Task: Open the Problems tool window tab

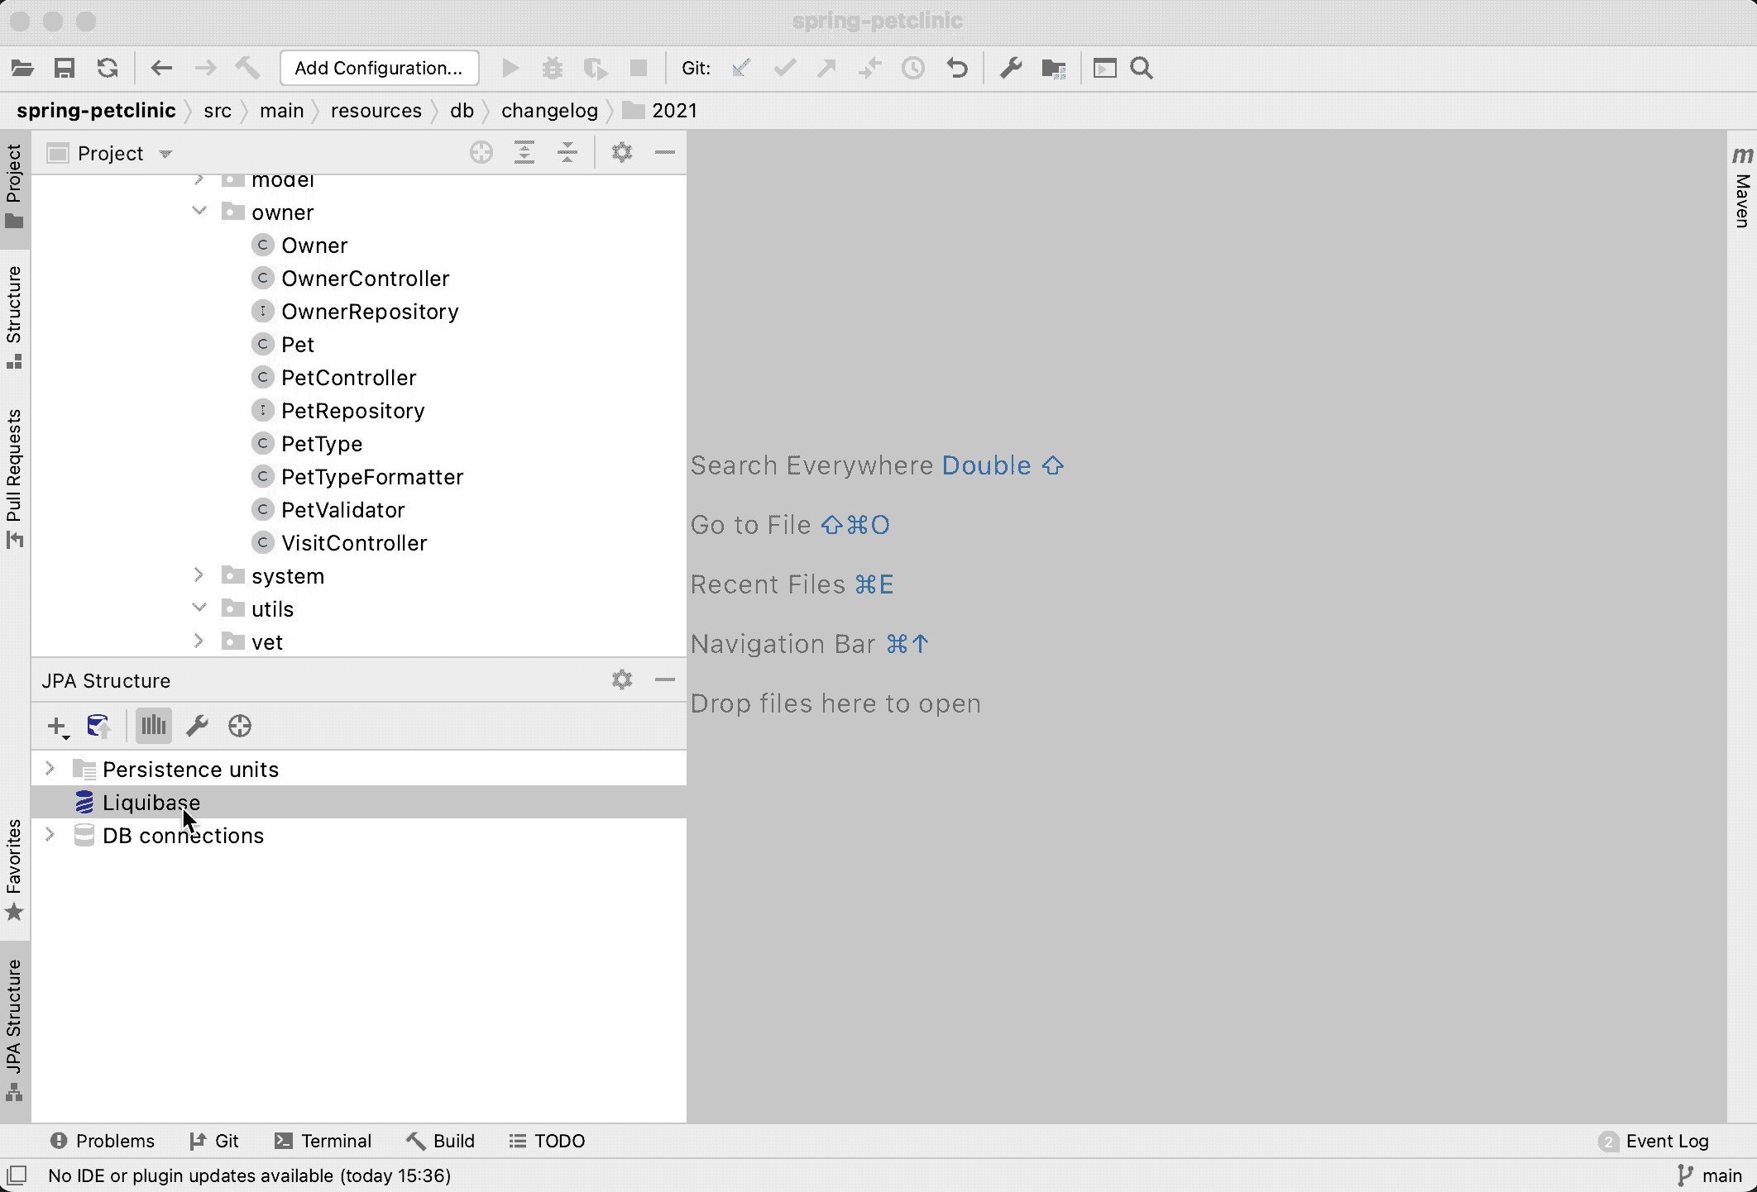Action: click(103, 1141)
